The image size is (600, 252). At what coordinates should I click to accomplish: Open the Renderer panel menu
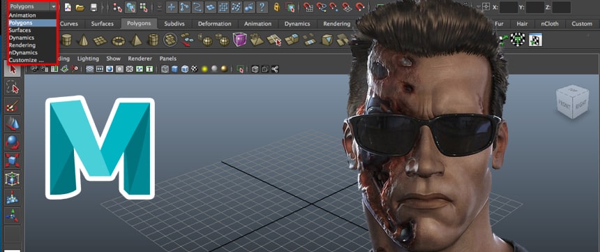point(140,59)
